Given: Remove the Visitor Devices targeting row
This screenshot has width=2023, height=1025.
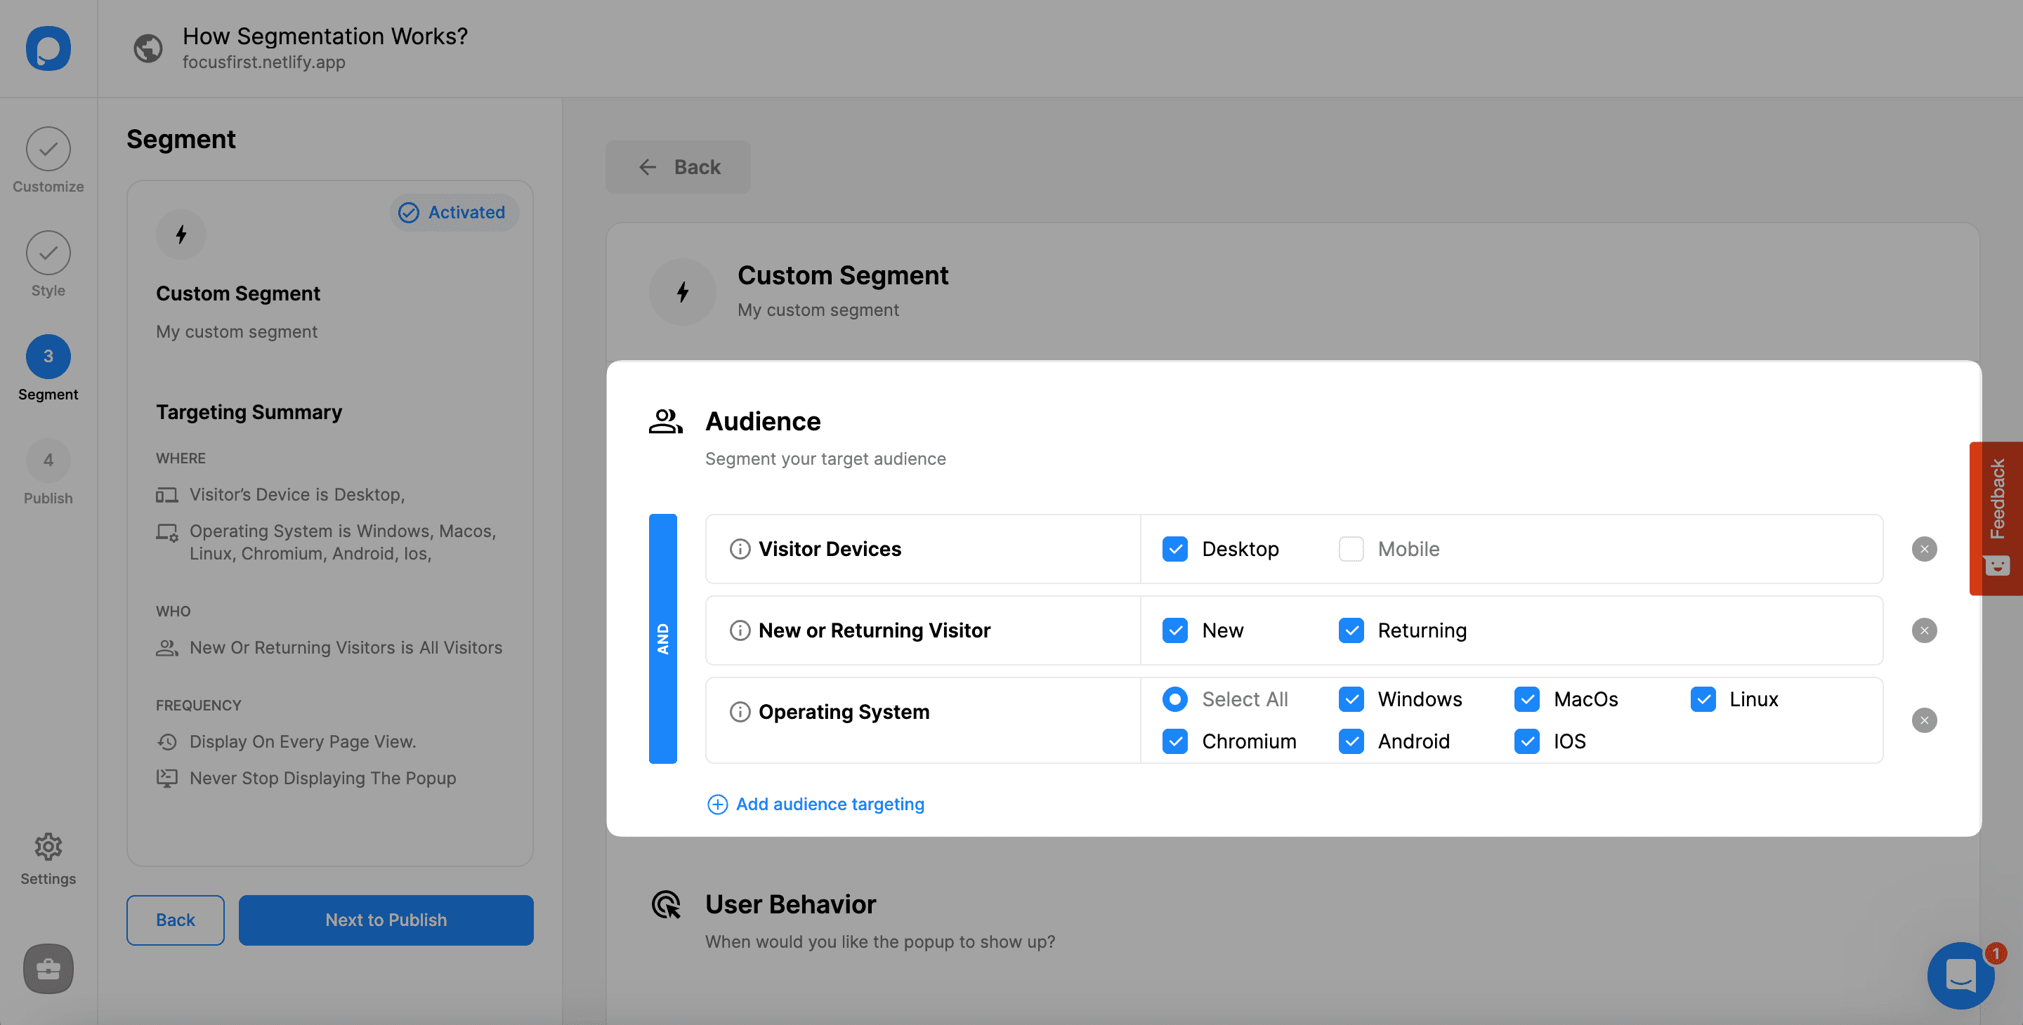Looking at the screenshot, I should point(1924,548).
